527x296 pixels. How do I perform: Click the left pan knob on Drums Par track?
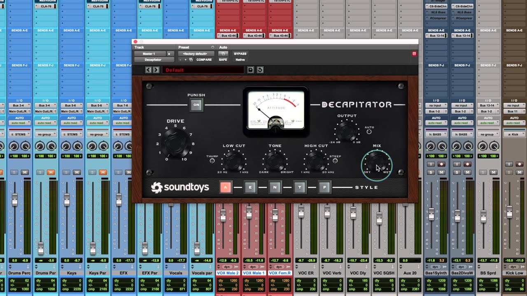click(40, 146)
